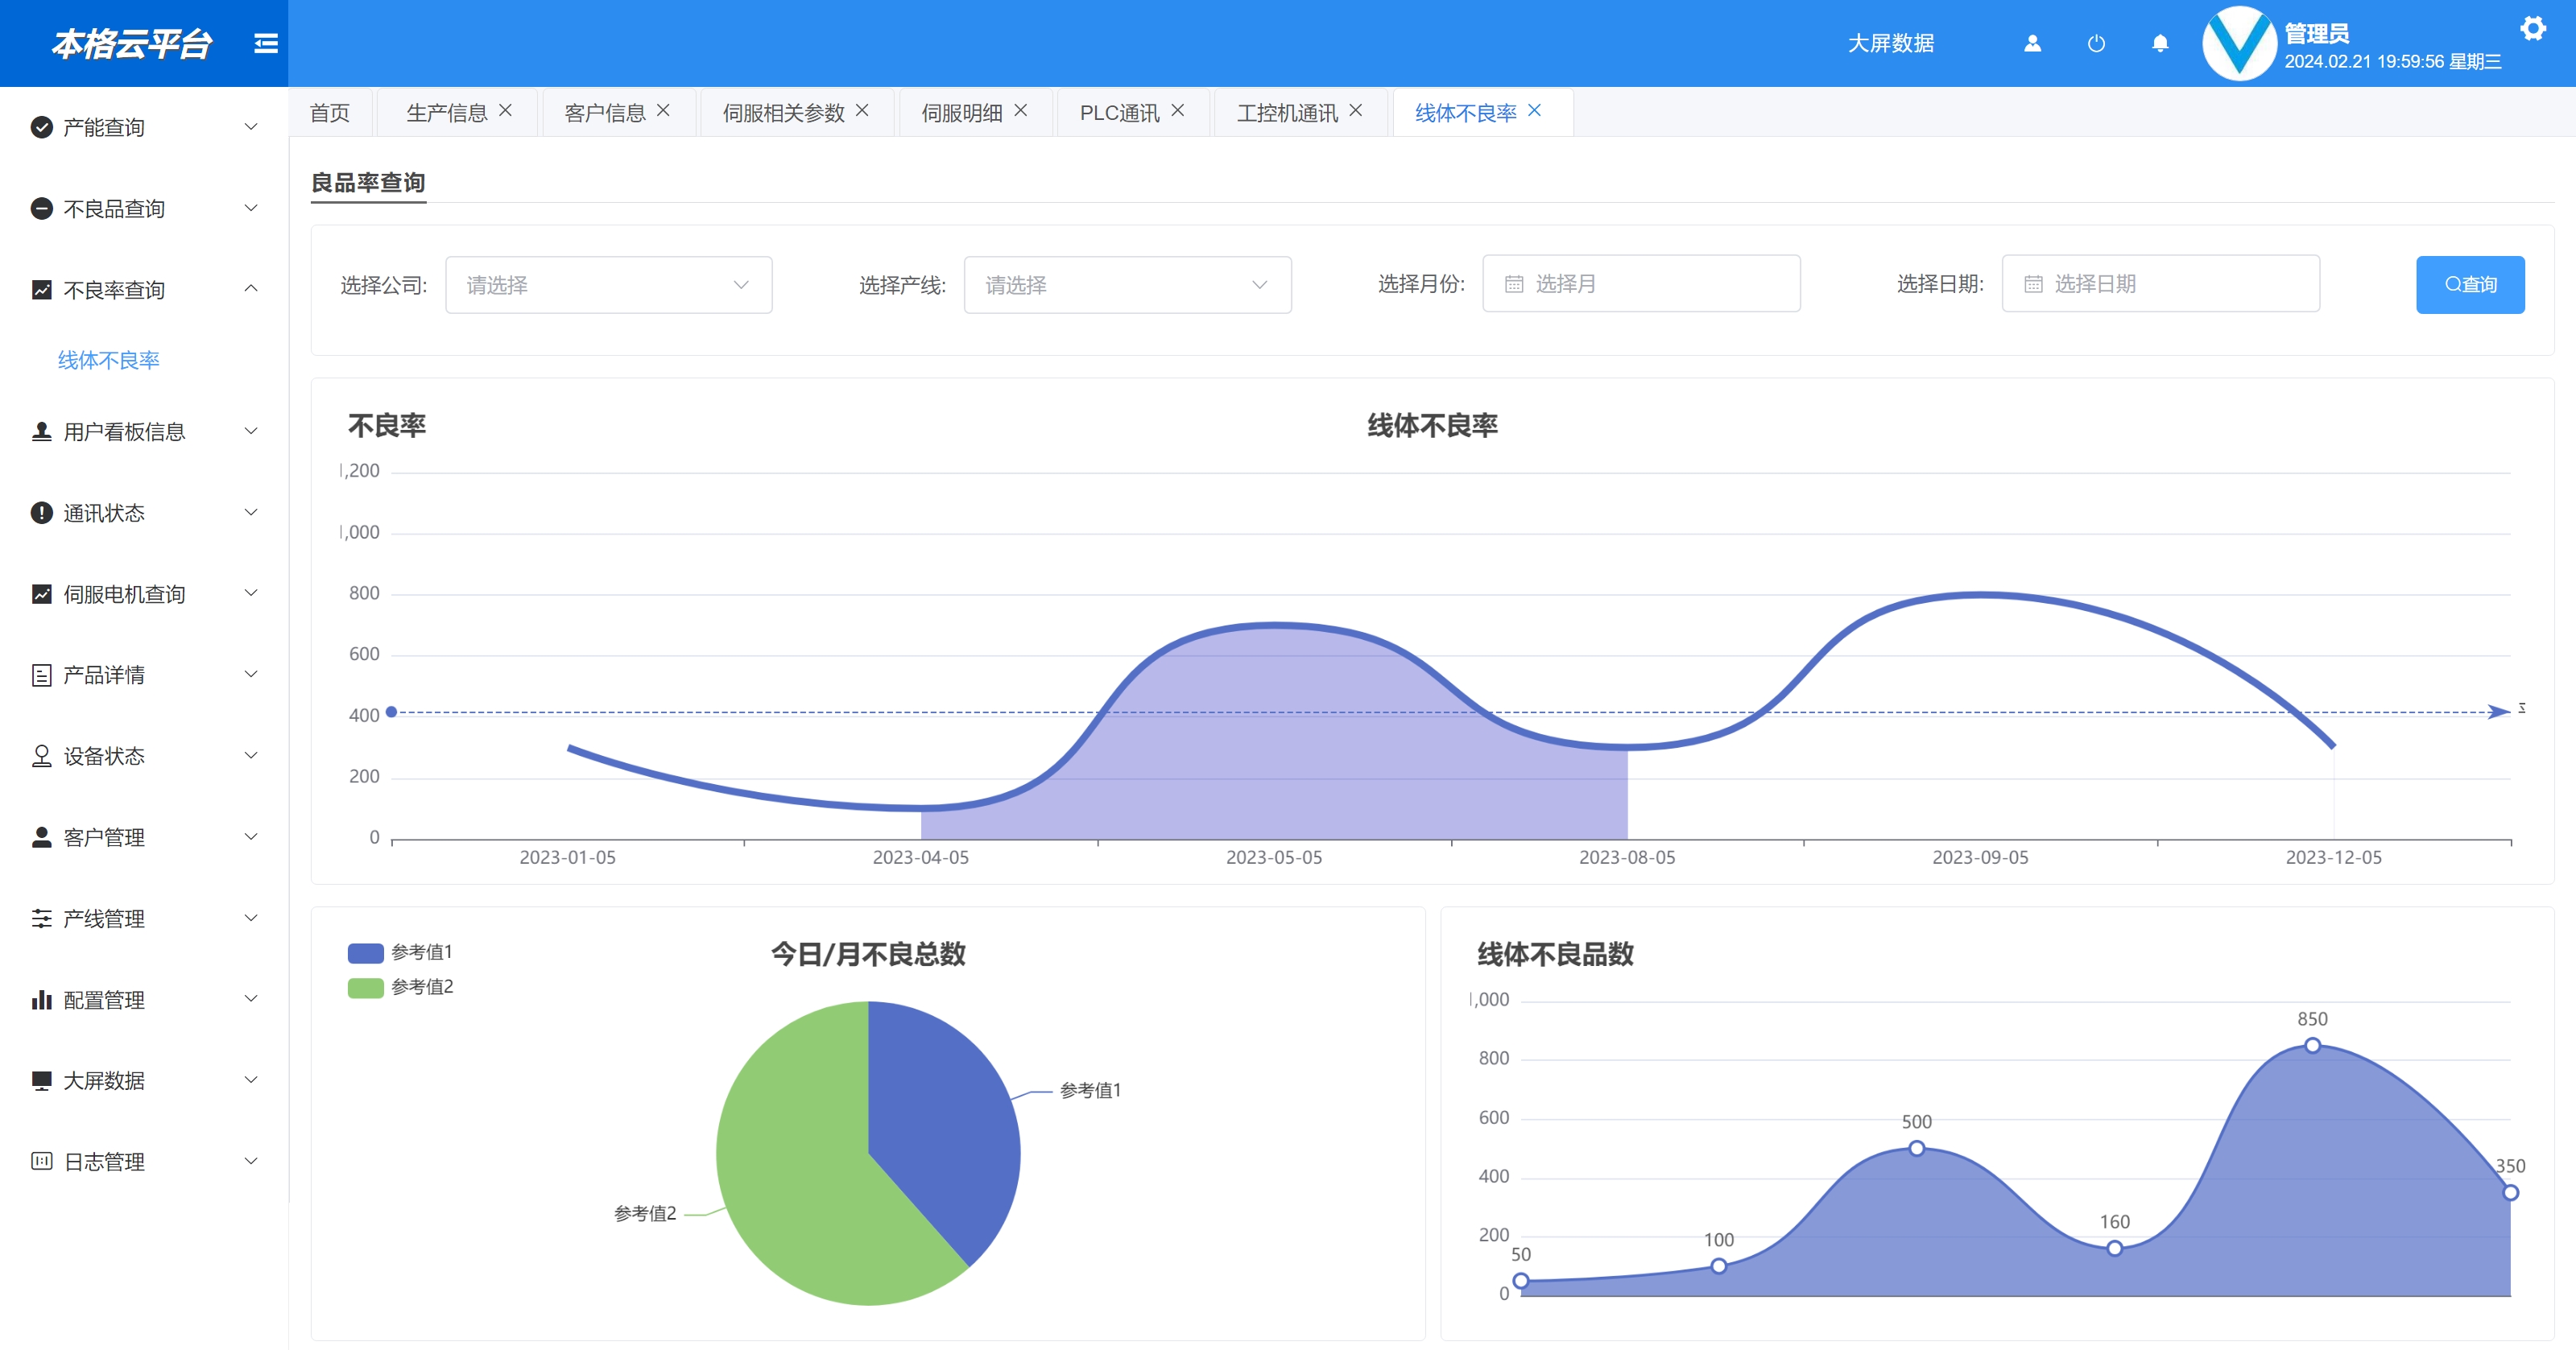The image size is (2576, 1350).
Task: Open the notification bell
Action: click(x=2160, y=43)
